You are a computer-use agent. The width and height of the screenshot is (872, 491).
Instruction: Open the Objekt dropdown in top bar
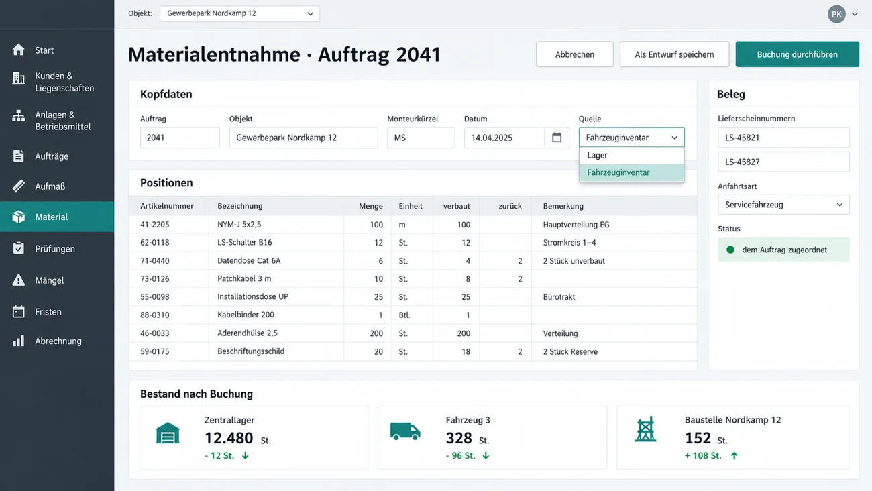coord(239,13)
